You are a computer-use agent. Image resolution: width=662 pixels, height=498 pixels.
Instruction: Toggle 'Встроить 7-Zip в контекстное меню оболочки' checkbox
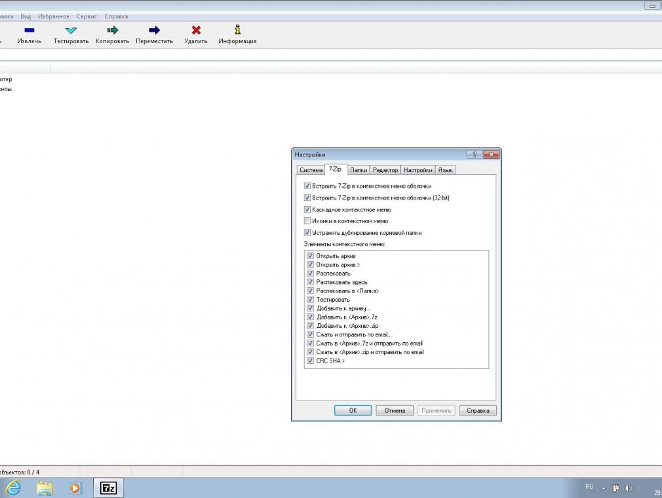click(307, 186)
